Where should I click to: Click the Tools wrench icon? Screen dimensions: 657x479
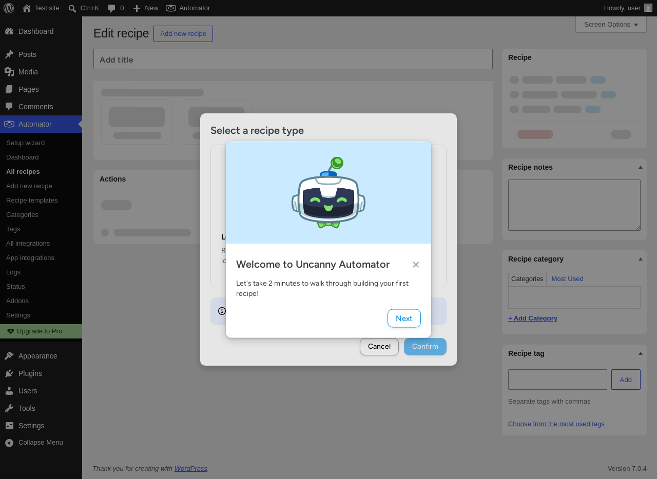(x=9, y=408)
